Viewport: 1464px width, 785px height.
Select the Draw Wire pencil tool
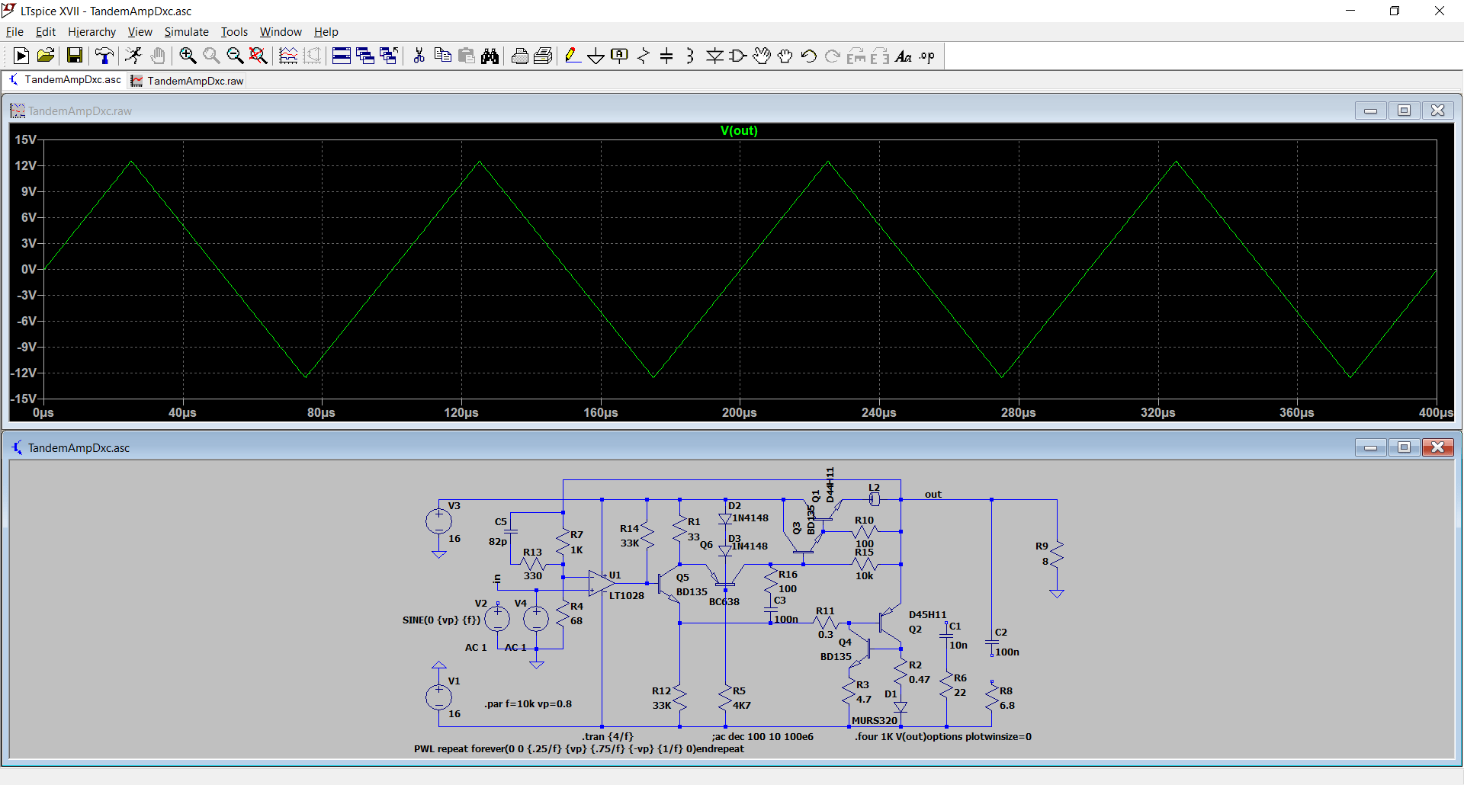(x=573, y=56)
